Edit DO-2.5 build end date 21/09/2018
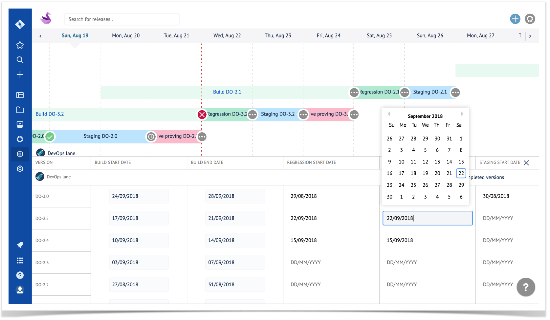Viewport: 550px width, 320px height. tap(235, 218)
